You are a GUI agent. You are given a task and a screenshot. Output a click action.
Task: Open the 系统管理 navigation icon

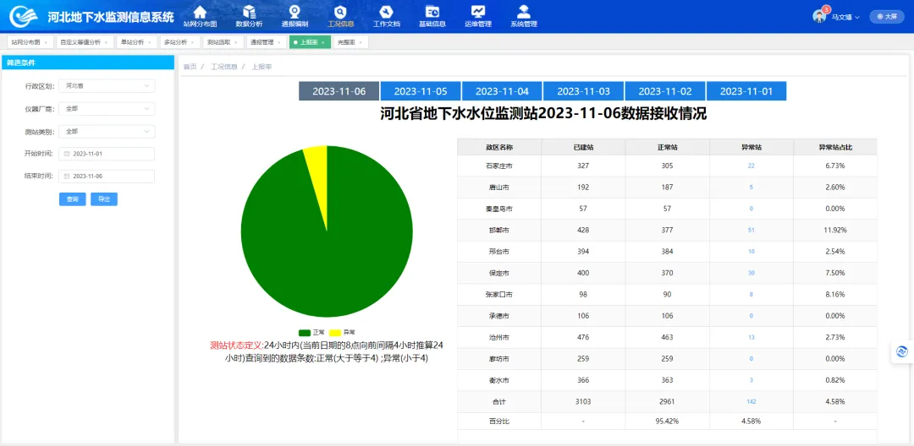click(524, 12)
